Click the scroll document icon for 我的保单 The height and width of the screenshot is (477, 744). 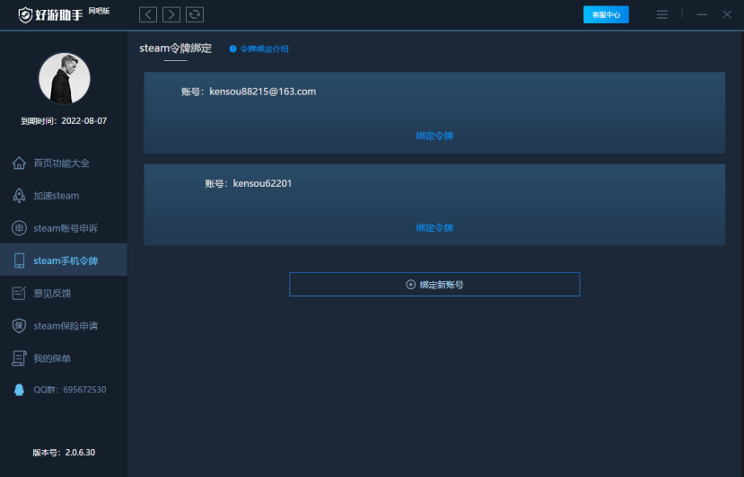(x=19, y=358)
